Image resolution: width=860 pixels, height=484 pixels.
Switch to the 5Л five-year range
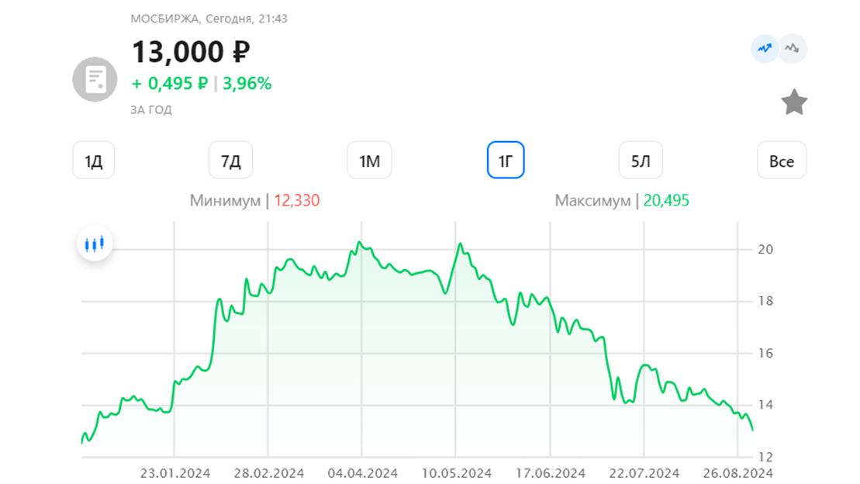[641, 161]
